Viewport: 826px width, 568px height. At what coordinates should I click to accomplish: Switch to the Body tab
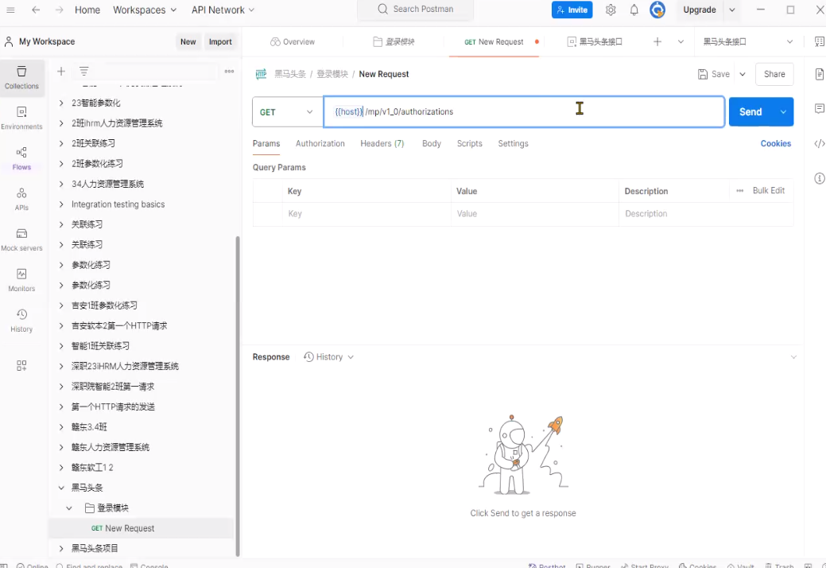[x=432, y=143]
